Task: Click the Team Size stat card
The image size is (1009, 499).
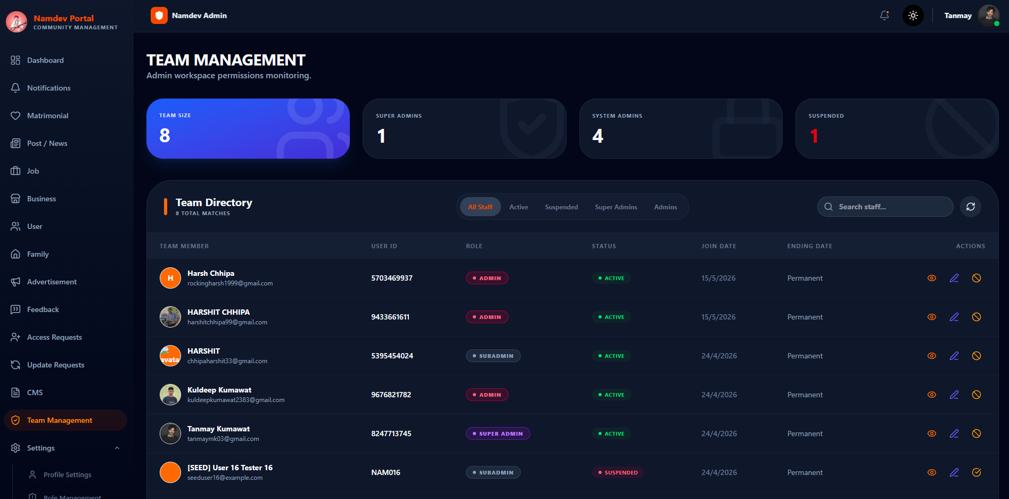Action: click(x=248, y=128)
